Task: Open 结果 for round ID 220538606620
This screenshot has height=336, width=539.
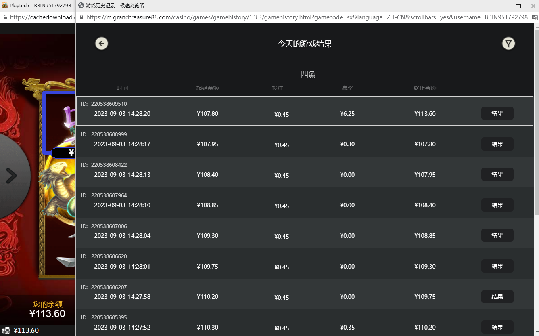Action: tap(497, 266)
